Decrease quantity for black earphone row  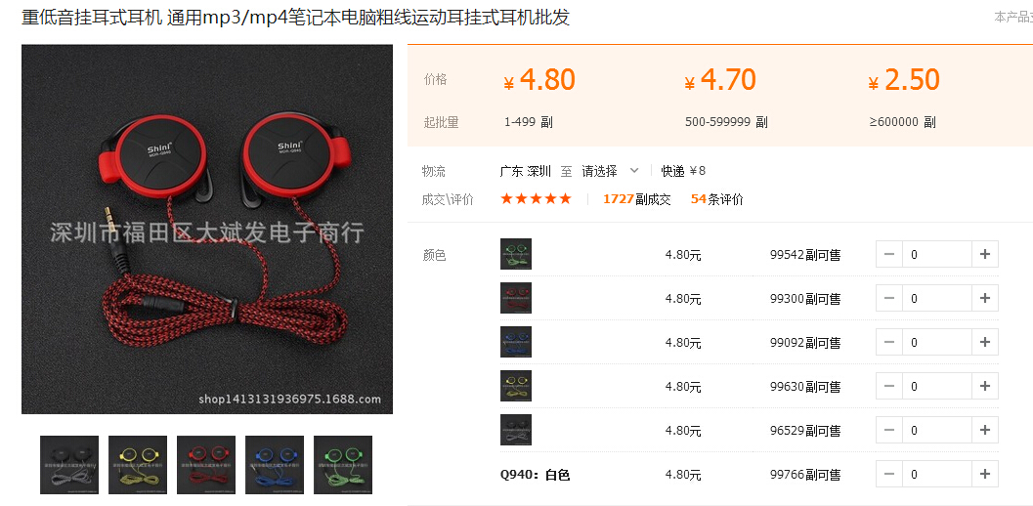(889, 430)
